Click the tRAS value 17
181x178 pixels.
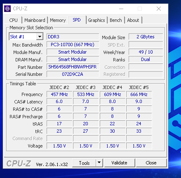pyautogui.click(x=59, y=124)
